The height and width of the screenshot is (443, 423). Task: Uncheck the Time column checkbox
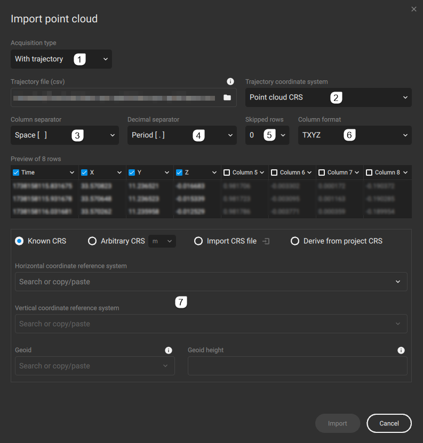[15, 172]
